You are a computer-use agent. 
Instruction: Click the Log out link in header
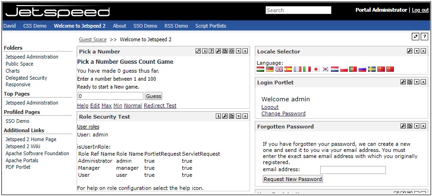(x=420, y=10)
